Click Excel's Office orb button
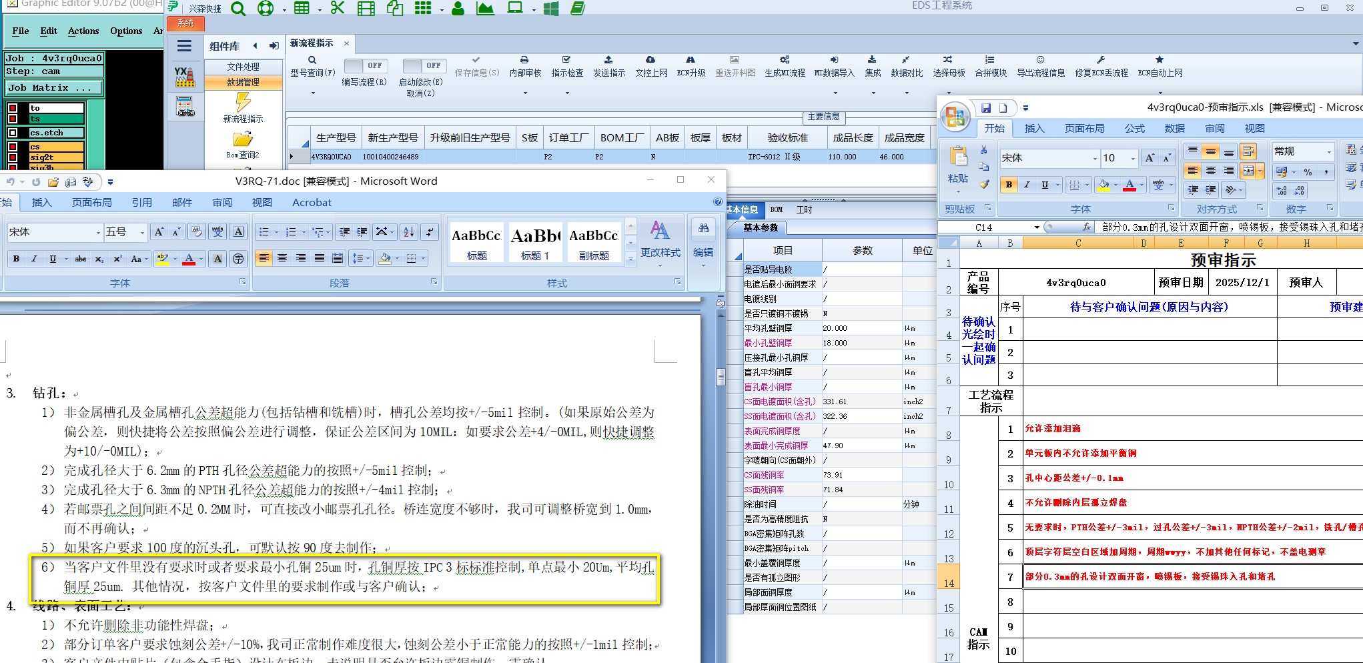This screenshot has width=1363, height=663. (x=955, y=117)
